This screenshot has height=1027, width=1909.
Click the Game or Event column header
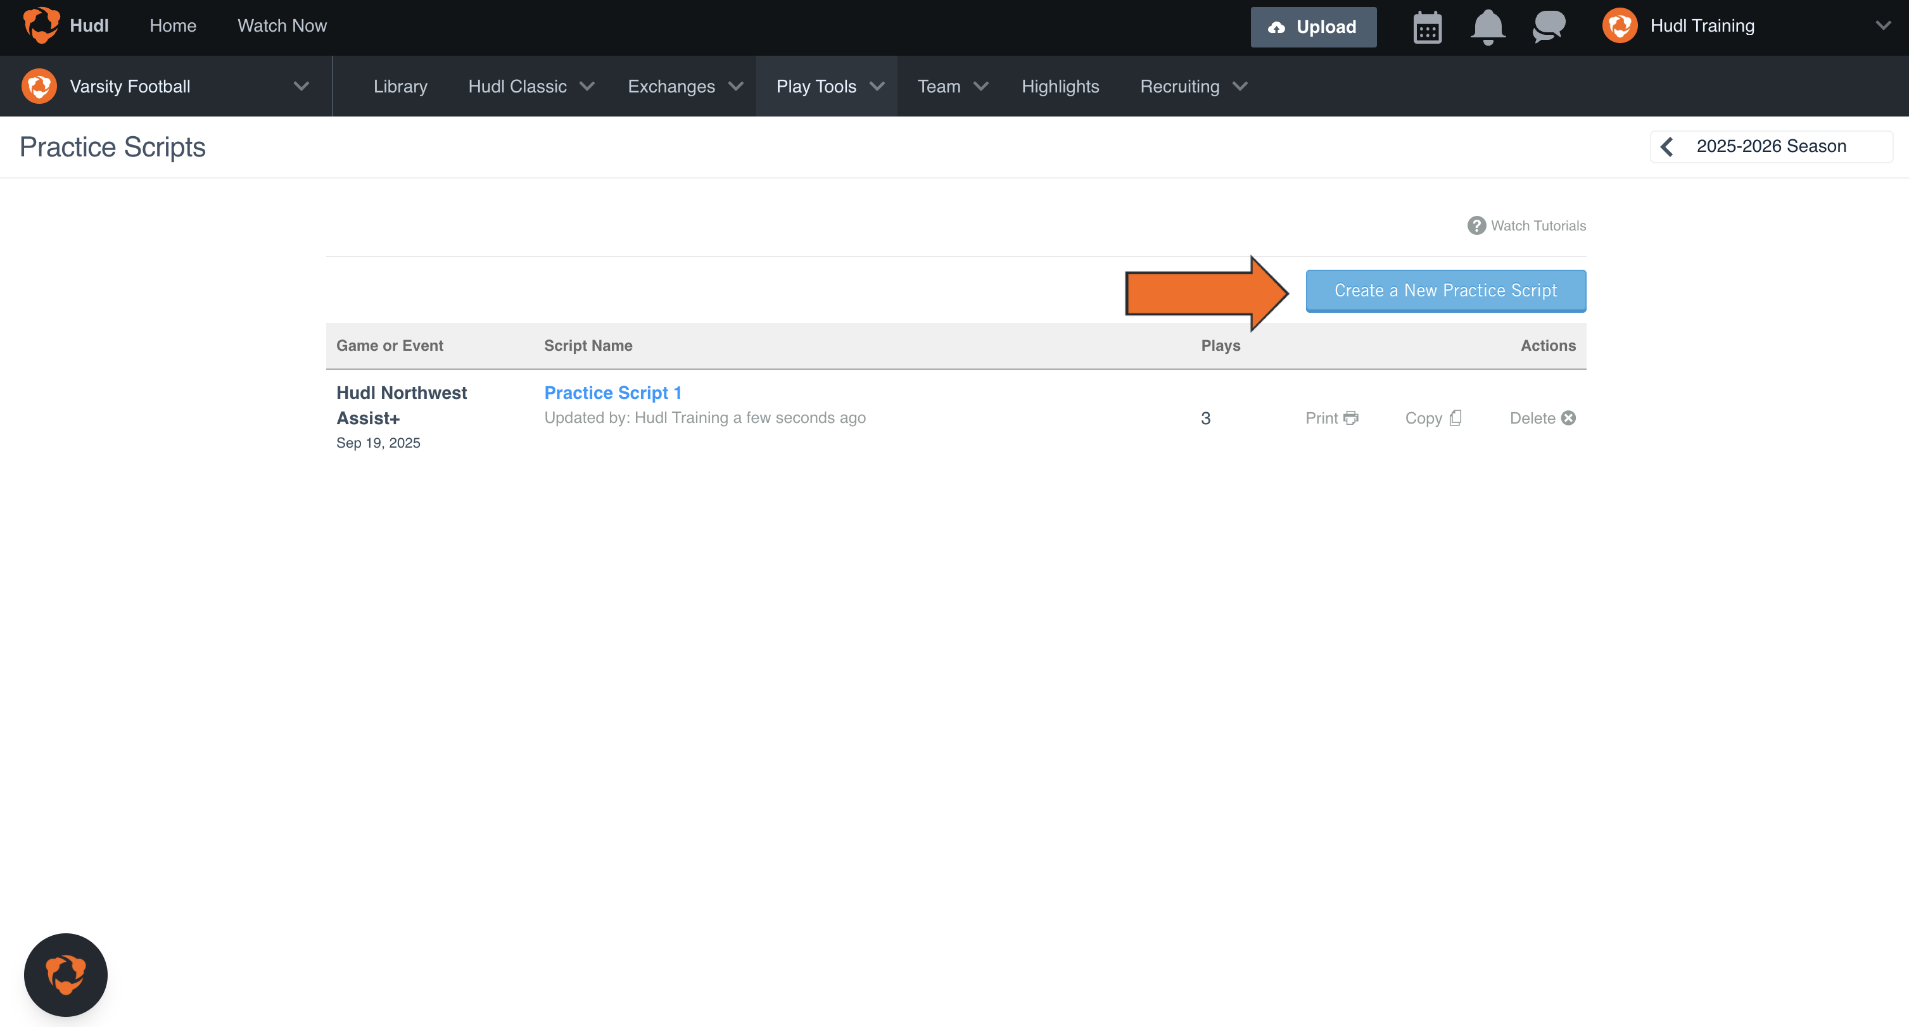[390, 345]
